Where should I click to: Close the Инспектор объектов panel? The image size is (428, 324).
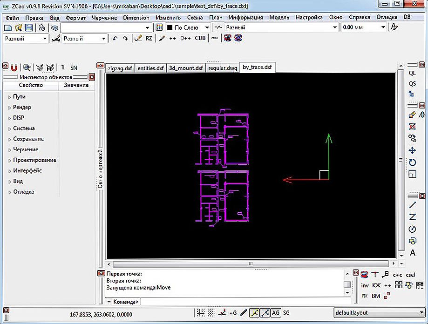tap(92, 77)
